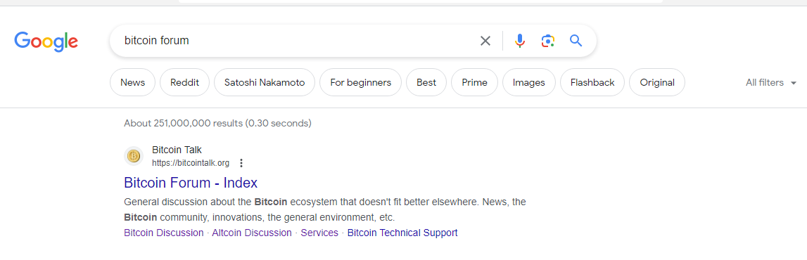Screen dimensions: 807x260
Task: Open the Bitcoin Talk result's three-dot menu
Action: [241, 163]
